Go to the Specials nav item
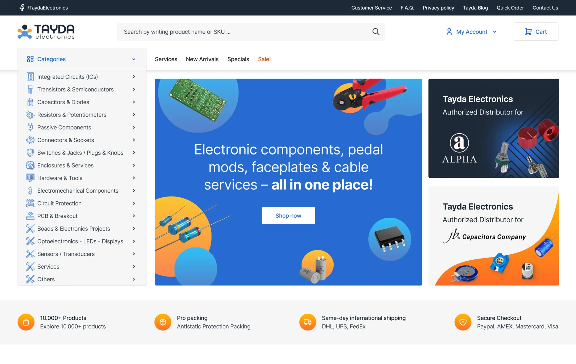 (x=238, y=59)
